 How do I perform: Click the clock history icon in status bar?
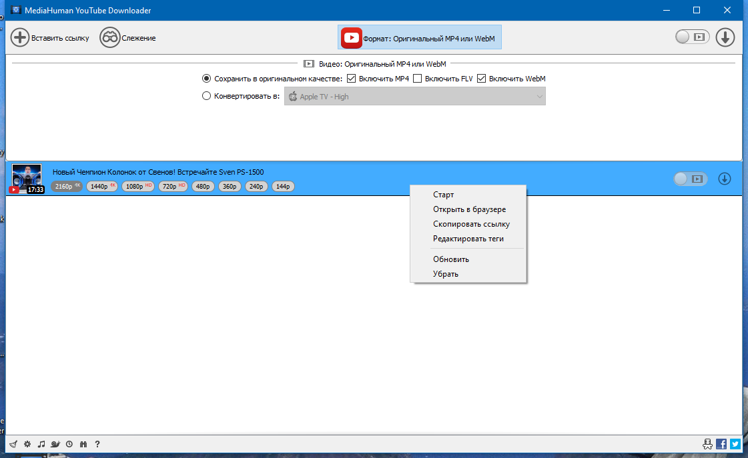click(x=69, y=444)
